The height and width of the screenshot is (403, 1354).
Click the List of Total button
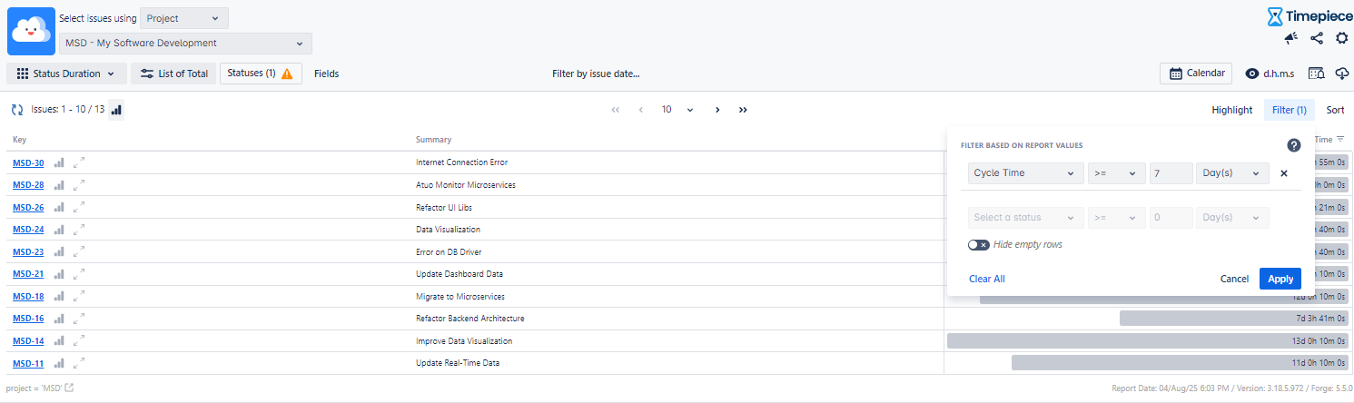(173, 74)
